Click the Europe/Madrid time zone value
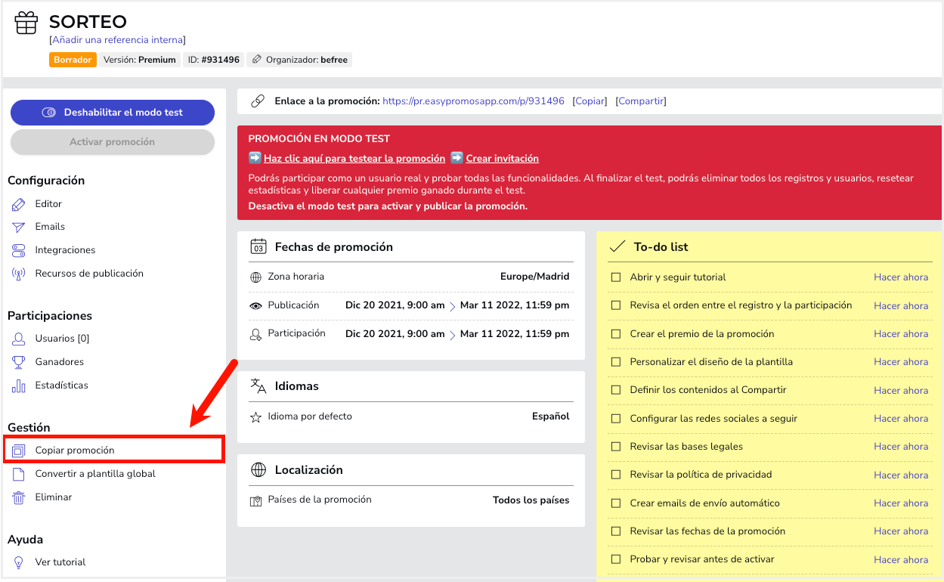Image resolution: width=944 pixels, height=582 pixels. coord(534,277)
